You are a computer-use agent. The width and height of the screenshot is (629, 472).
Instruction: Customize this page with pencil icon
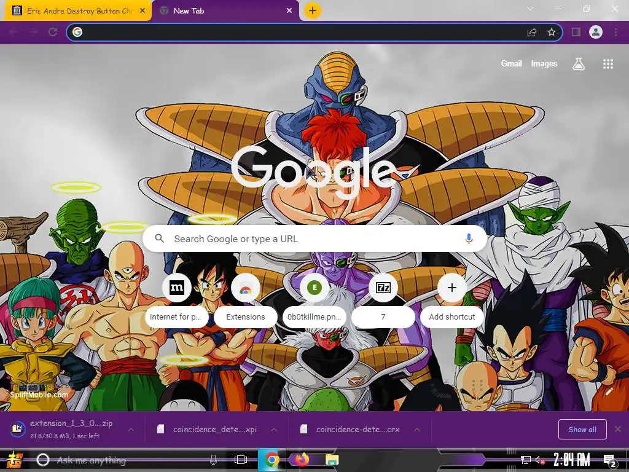click(x=609, y=391)
